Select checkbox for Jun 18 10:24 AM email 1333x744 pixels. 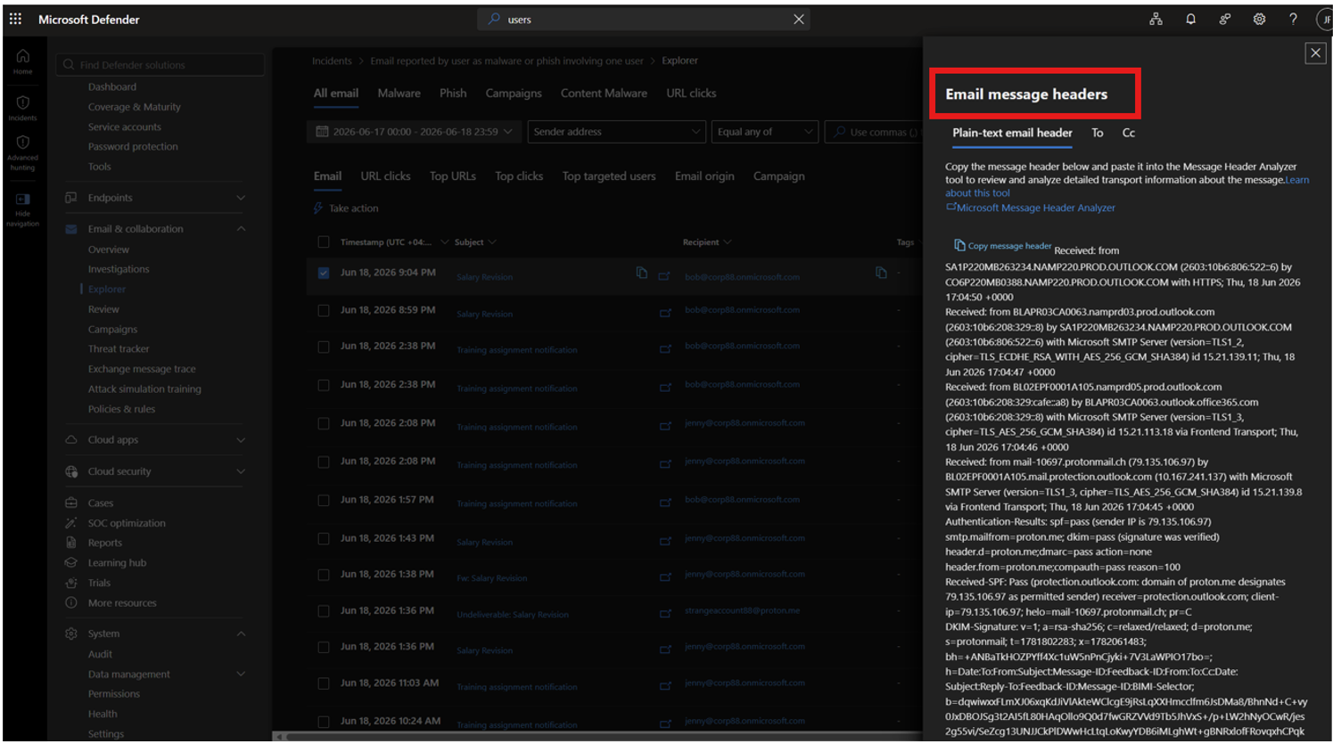(x=324, y=721)
